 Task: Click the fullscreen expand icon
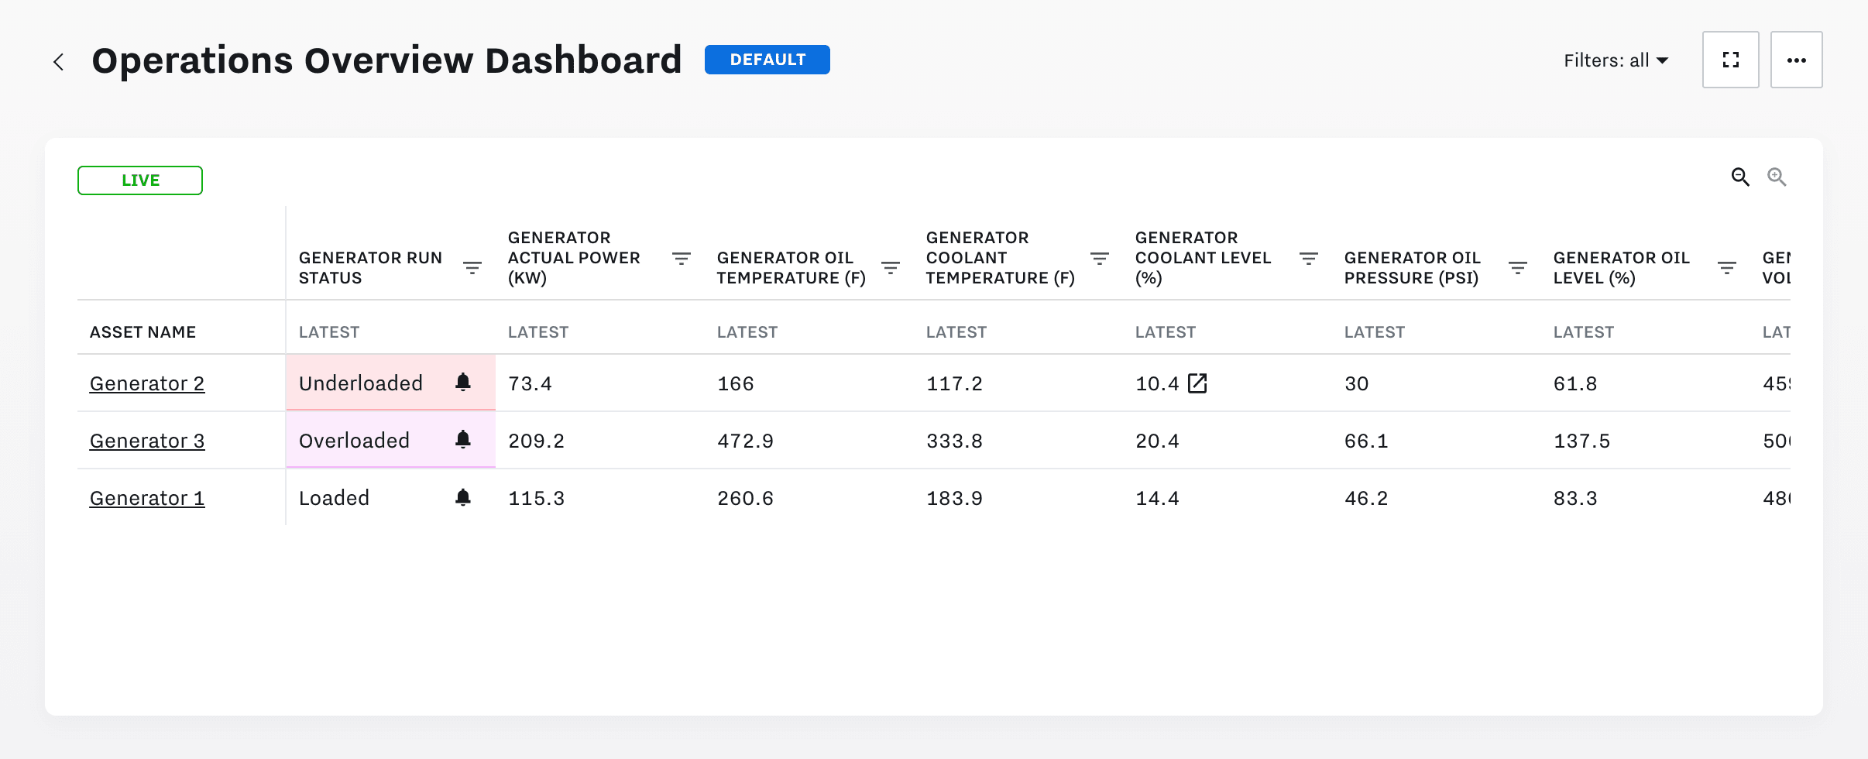[x=1731, y=59]
